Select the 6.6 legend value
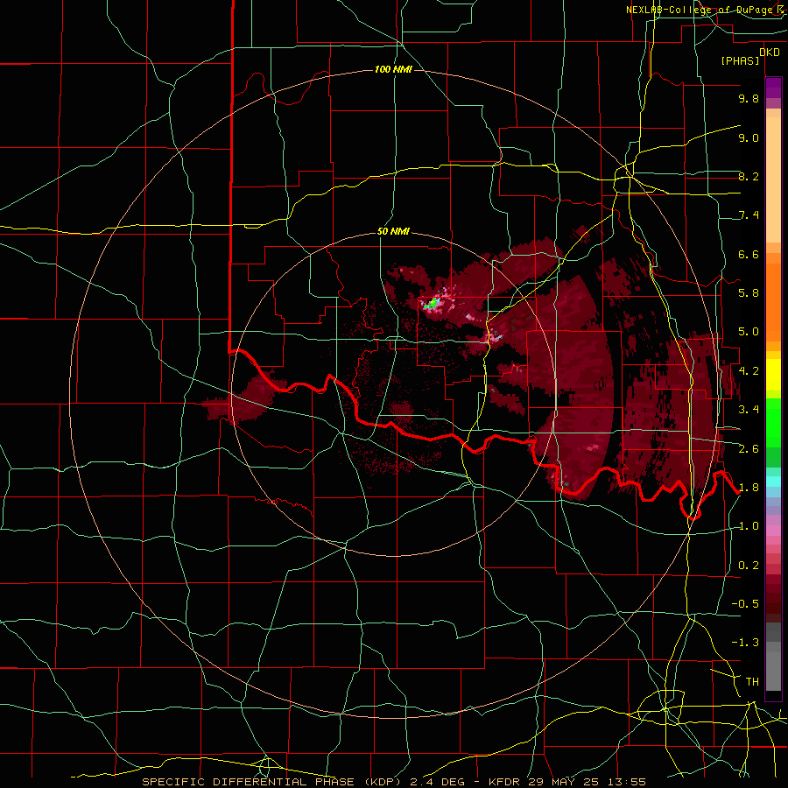This screenshot has height=788, width=788. coord(749,254)
